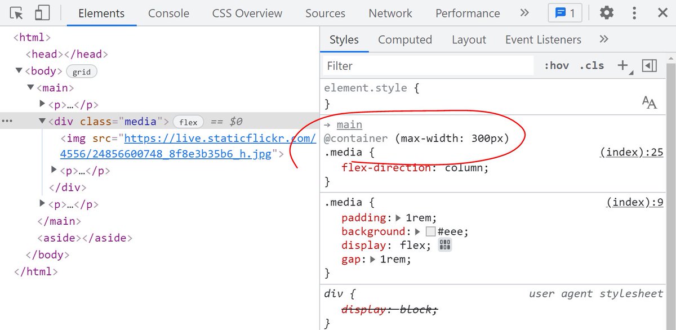Select the Inspect element cursor icon
This screenshot has height=330, width=676.
(16, 12)
